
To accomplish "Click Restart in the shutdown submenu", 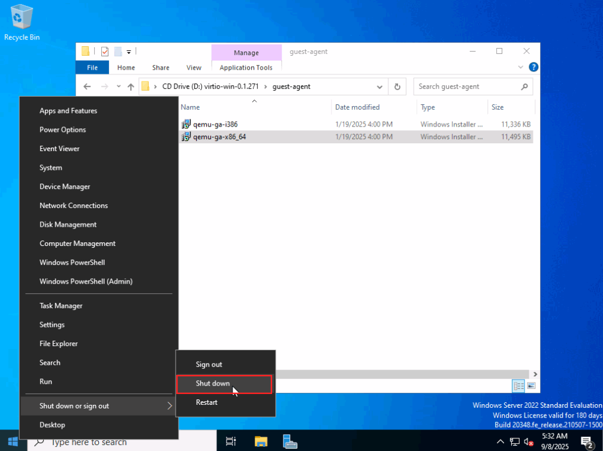I will tap(206, 402).
